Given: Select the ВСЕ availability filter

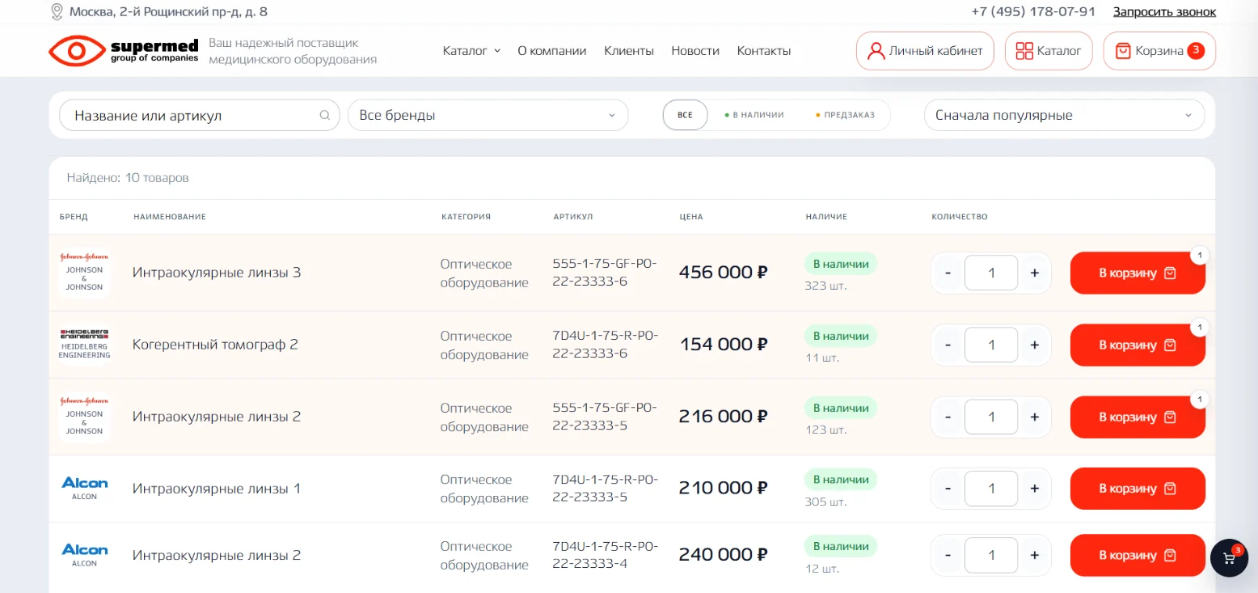Looking at the screenshot, I should (685, 115).
